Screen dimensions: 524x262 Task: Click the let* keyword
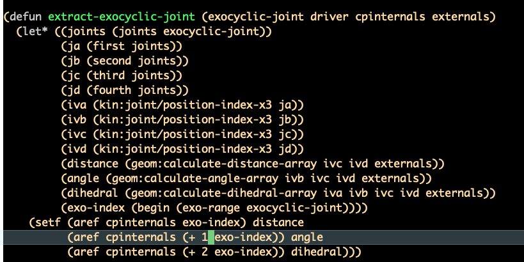point(35,31)
